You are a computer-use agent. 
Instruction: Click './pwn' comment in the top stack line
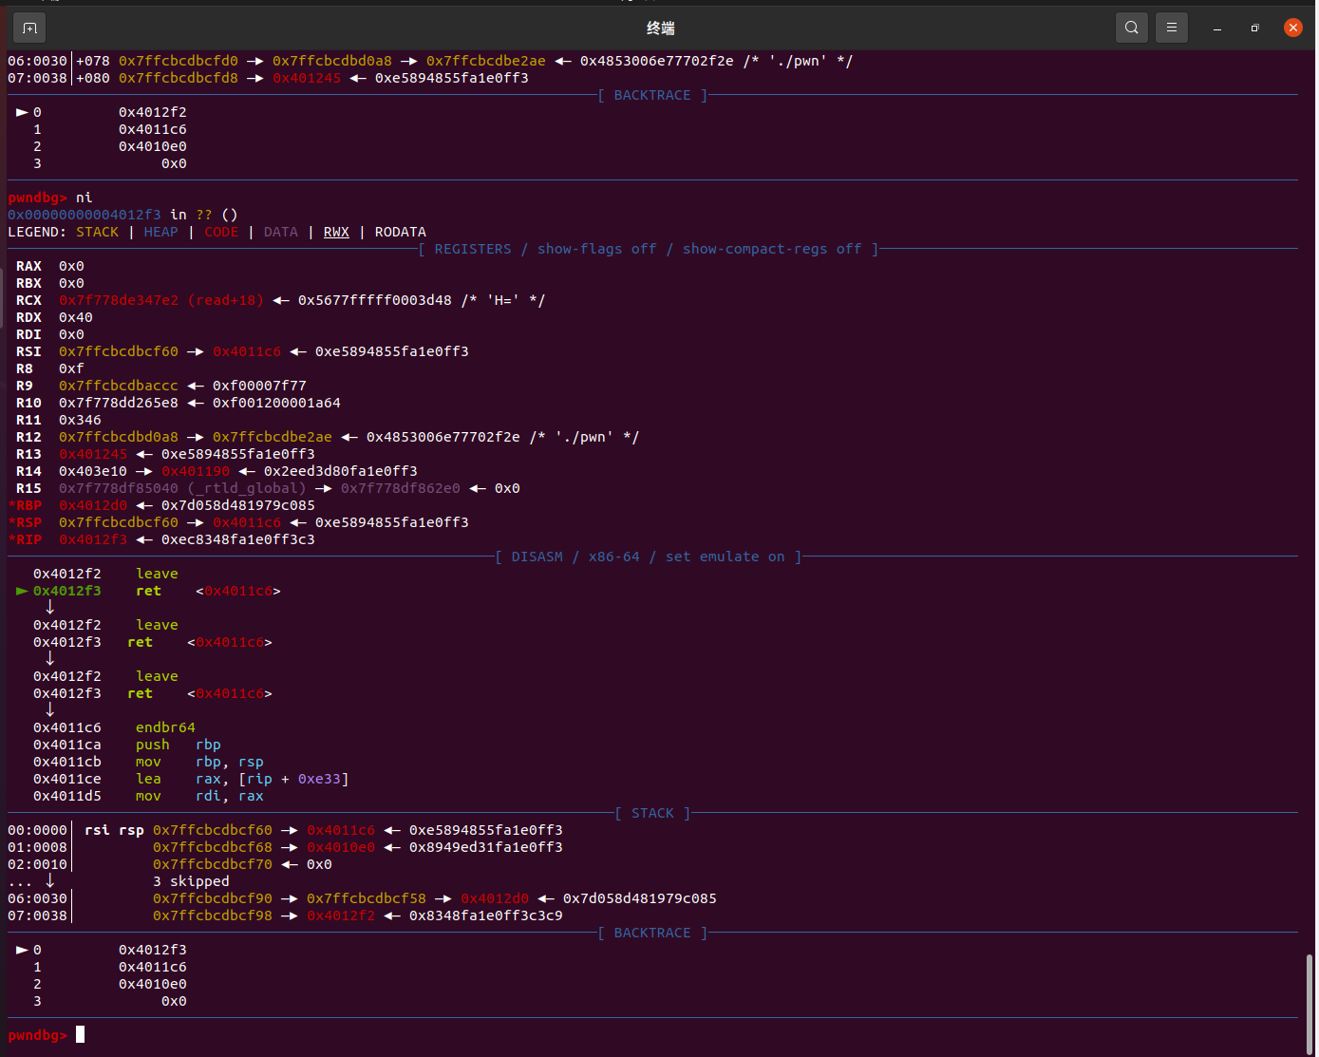[x=798, y=61]
